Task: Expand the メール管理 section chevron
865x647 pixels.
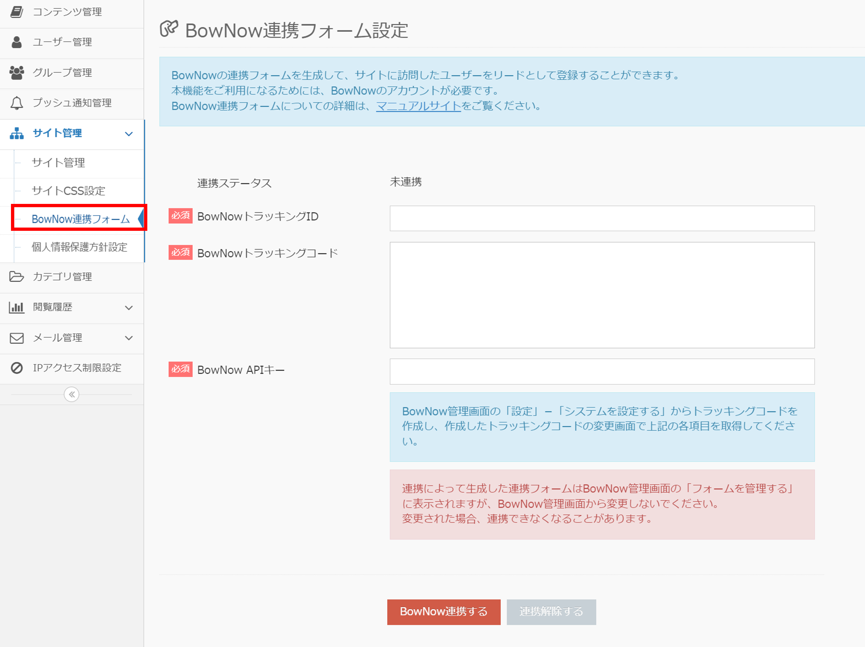Action: coord(129,338)
